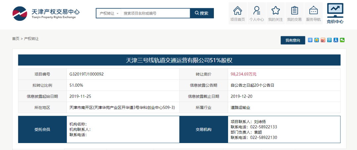Open 我的关注 via the star icon

tap(275, 13)
